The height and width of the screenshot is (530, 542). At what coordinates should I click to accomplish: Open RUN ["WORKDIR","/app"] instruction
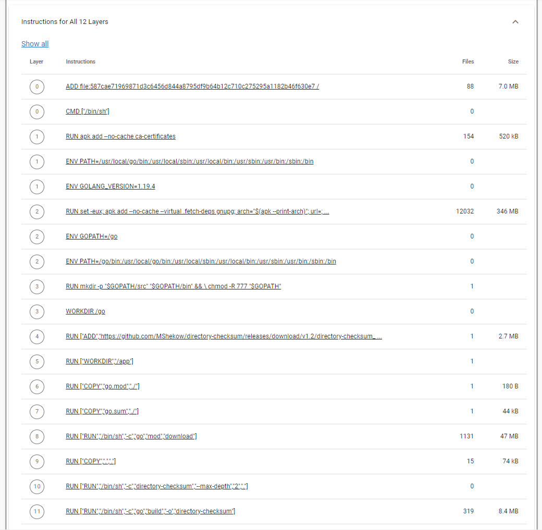(x=100, y=361)
